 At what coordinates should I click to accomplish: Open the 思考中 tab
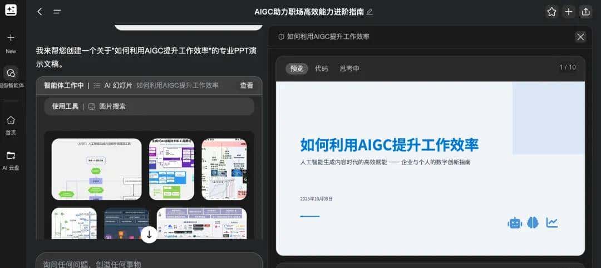349,69
